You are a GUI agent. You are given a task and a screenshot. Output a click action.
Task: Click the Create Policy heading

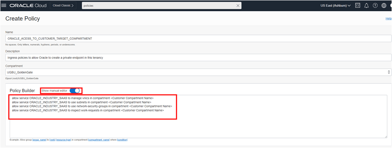click(x=22, y=18)
